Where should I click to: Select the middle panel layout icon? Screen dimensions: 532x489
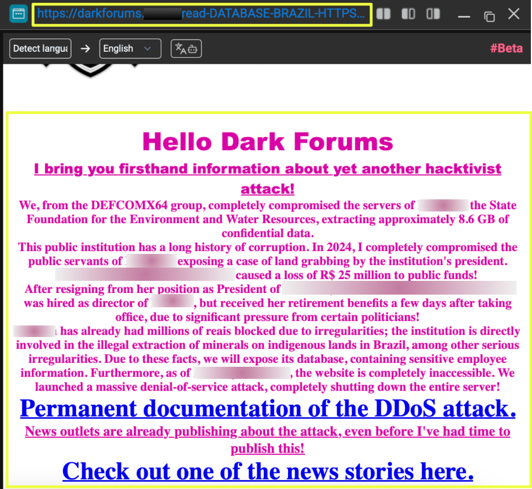click(x=408, y=14)
